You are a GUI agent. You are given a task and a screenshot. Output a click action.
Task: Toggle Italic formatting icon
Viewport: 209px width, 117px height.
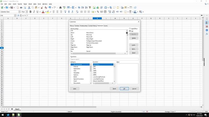coord(34,12)
